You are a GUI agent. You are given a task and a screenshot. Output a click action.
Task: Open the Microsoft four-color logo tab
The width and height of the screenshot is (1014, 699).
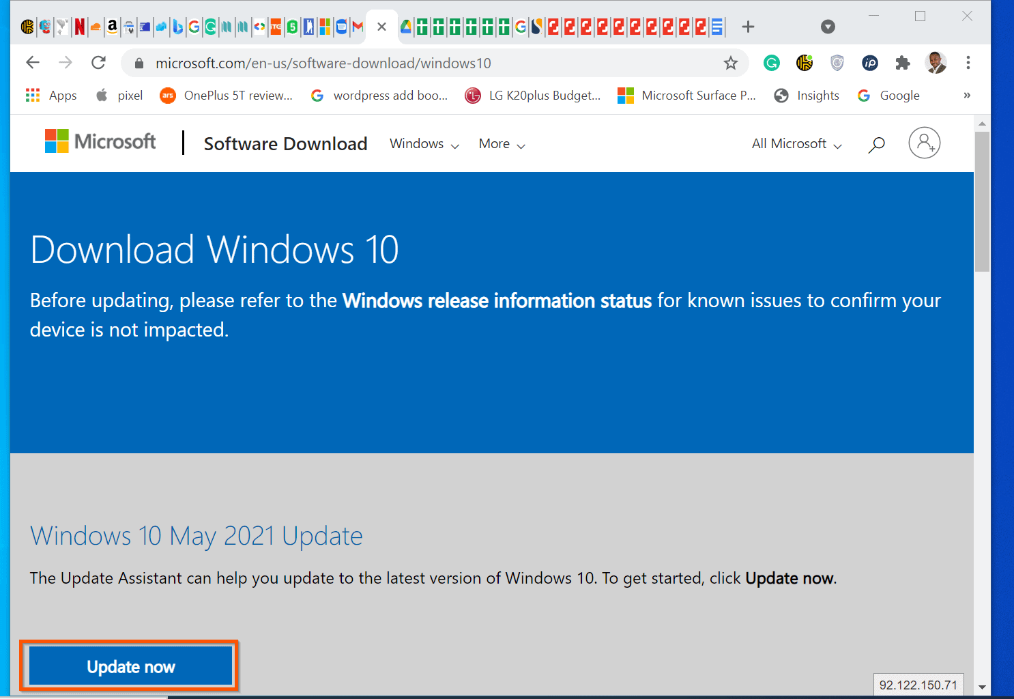click(325, 27)
